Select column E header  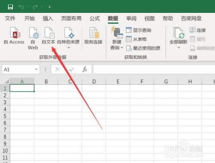118,81
